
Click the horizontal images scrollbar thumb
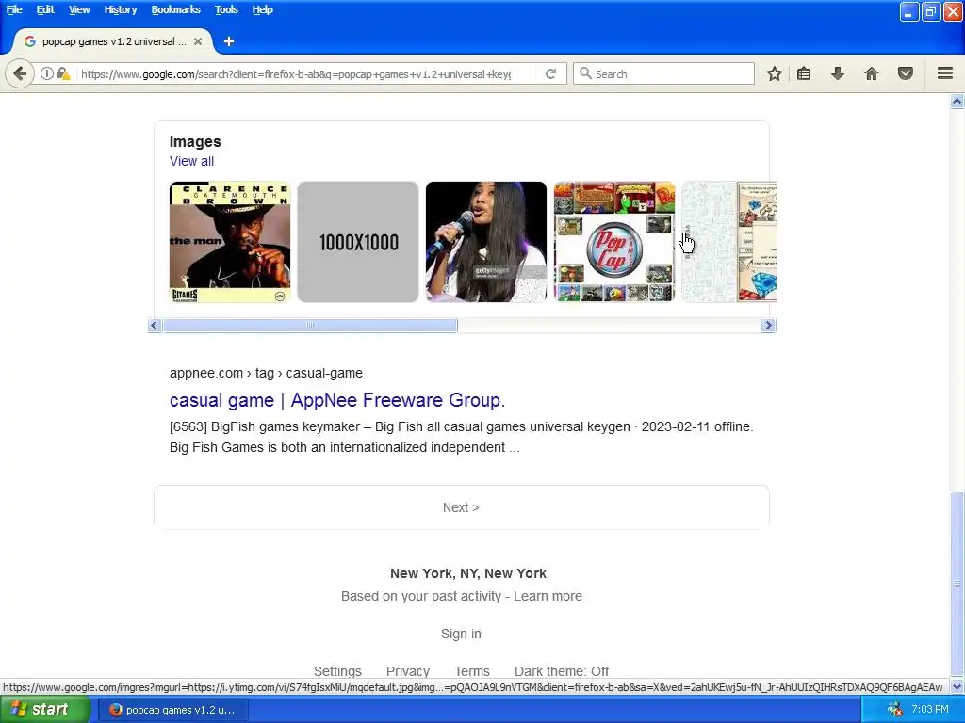(310, 325)
